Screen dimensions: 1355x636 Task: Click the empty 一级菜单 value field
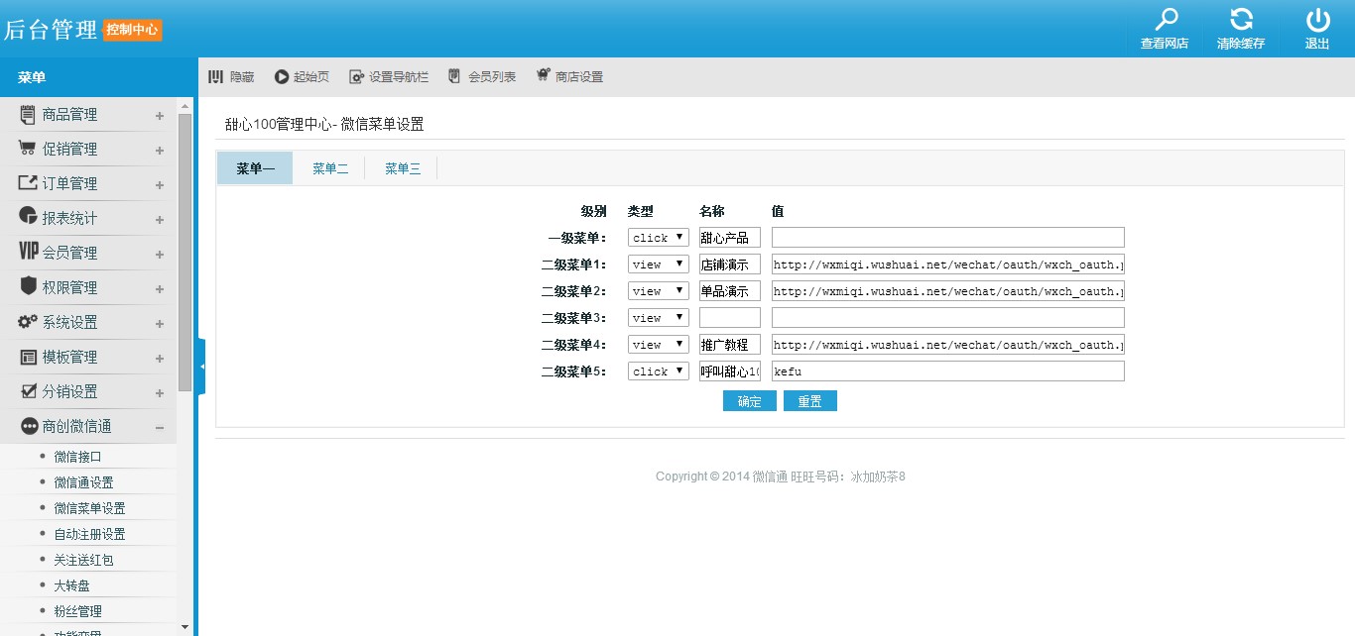948,237
